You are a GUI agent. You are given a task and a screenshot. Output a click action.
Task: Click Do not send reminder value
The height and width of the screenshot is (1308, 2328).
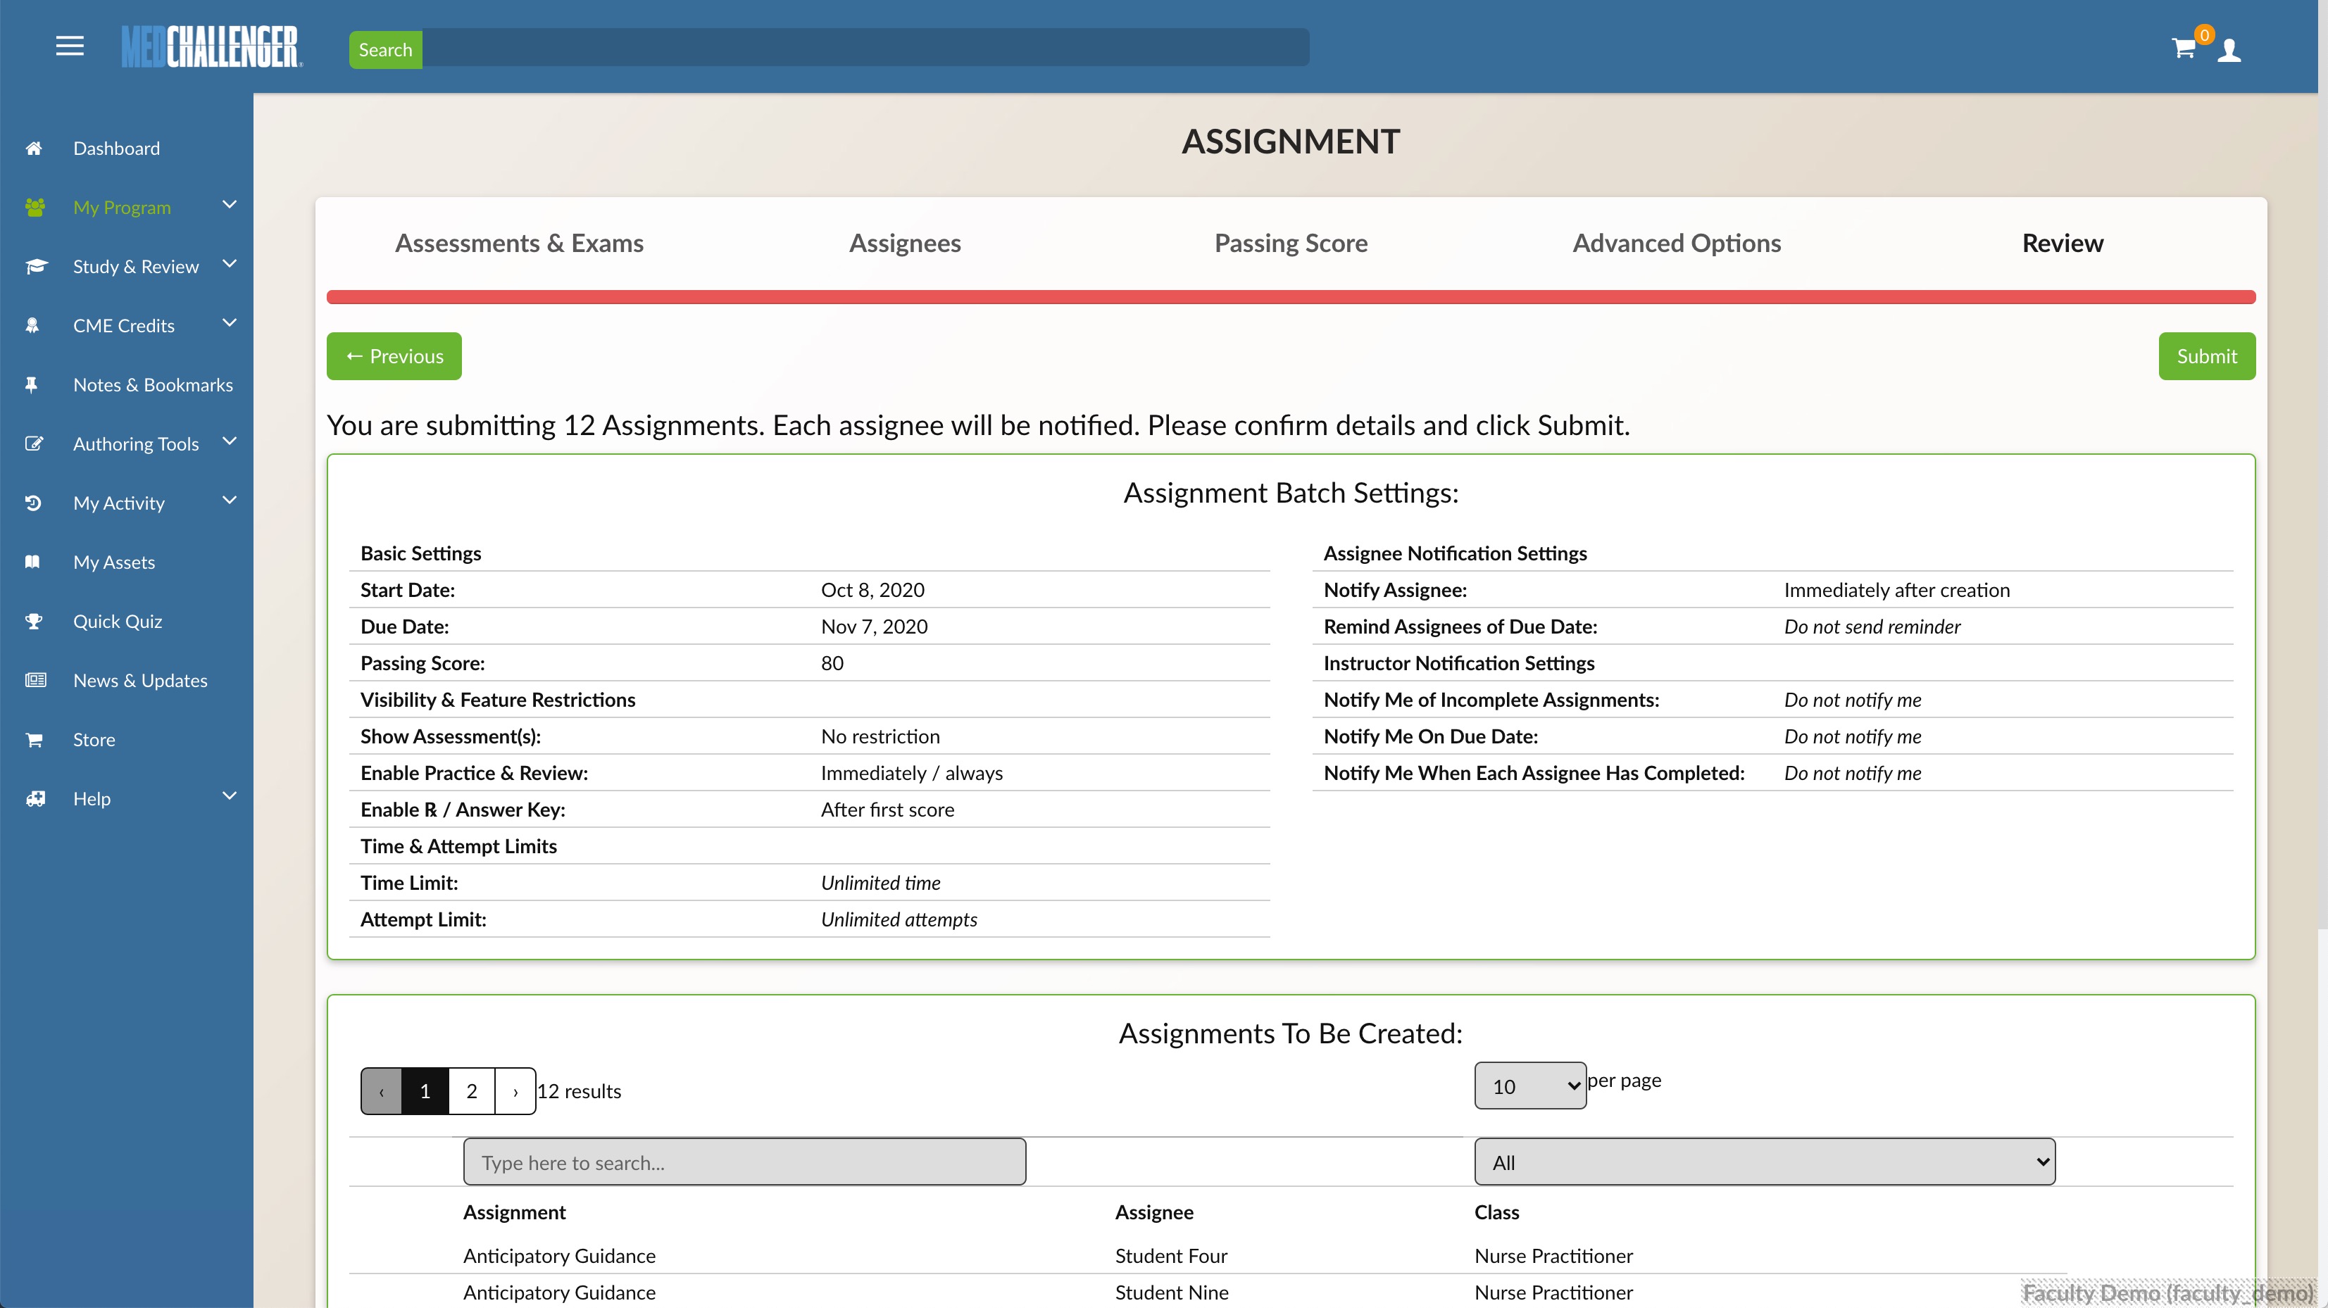(x=1872, y=626)
